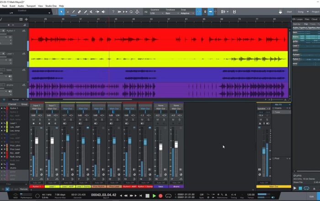Select the Split tool
This screenshot has height=201, width=320.
click(x=74, y=12)
